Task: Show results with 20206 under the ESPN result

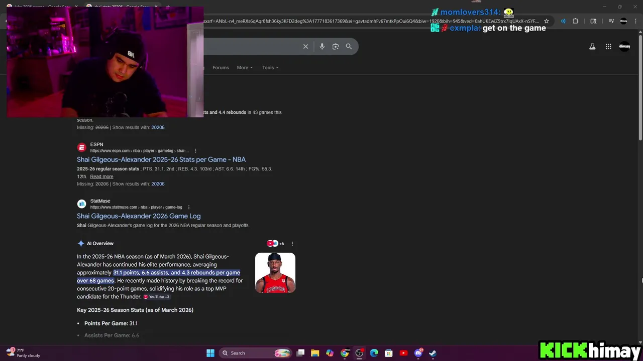Action: point(158,184)
